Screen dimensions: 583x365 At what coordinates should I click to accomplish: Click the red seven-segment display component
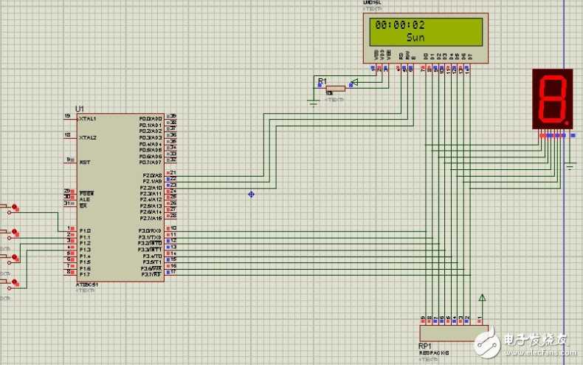[x=553, y=99]
